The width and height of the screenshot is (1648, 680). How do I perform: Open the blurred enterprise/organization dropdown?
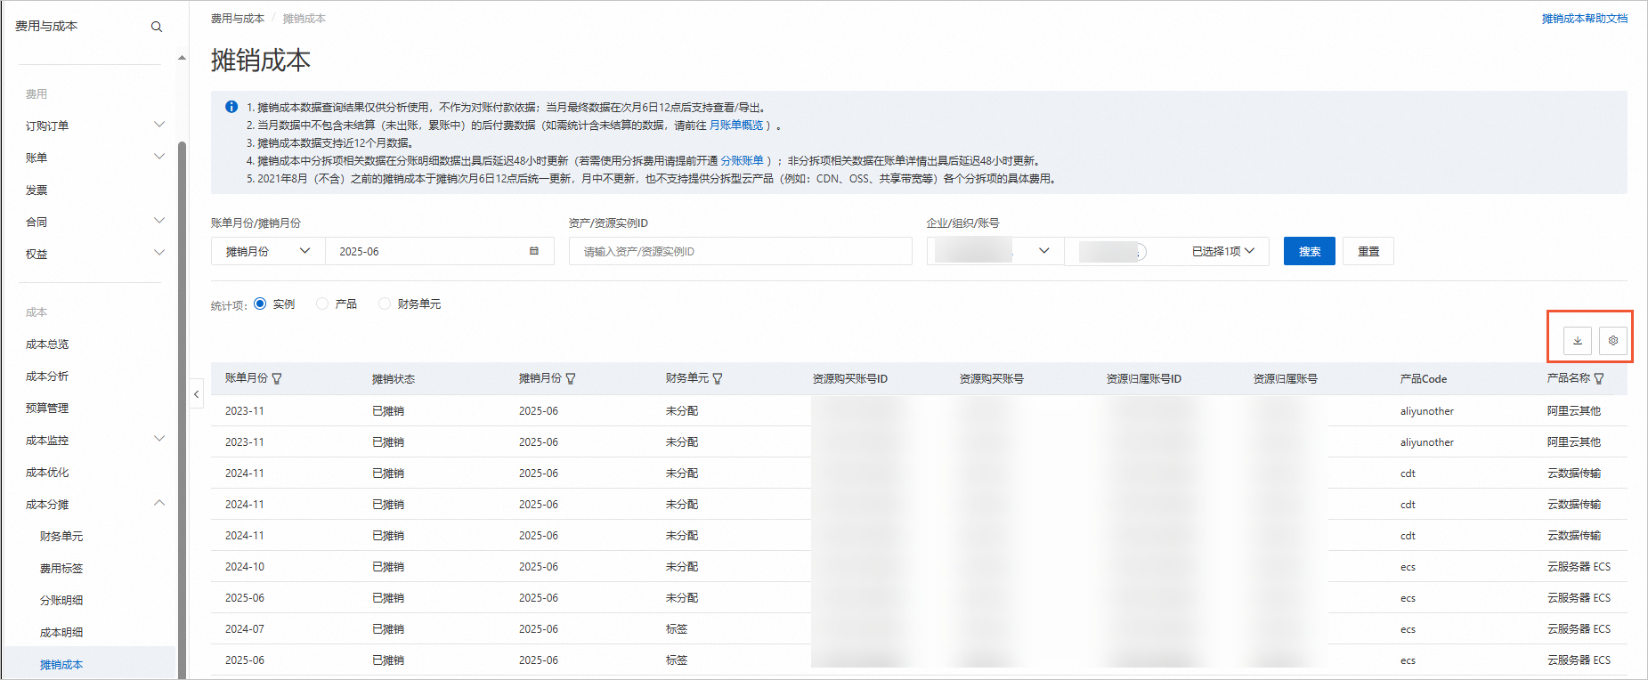click(x=995, y=251)
